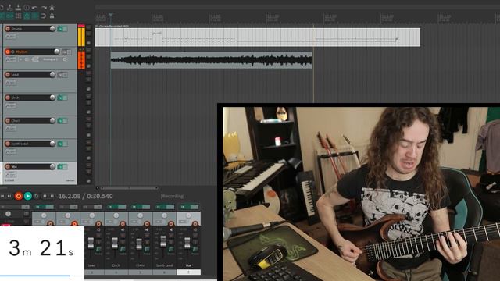Open the Rhythm track input dropdown
This screenshot has width=500, height=281.
click(x=51, y=59)
